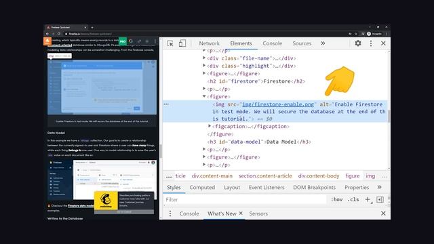Screen dimensions: 434x244
Task: Expand the figcaption node
Action: pos(210,126)
